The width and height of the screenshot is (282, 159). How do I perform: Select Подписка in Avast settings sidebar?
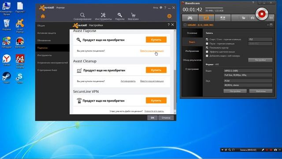(x=52, y=48)
